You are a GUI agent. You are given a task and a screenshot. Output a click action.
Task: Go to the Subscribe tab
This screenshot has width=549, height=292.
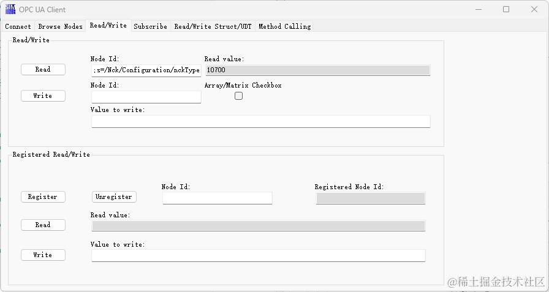(x=150, y=26)
